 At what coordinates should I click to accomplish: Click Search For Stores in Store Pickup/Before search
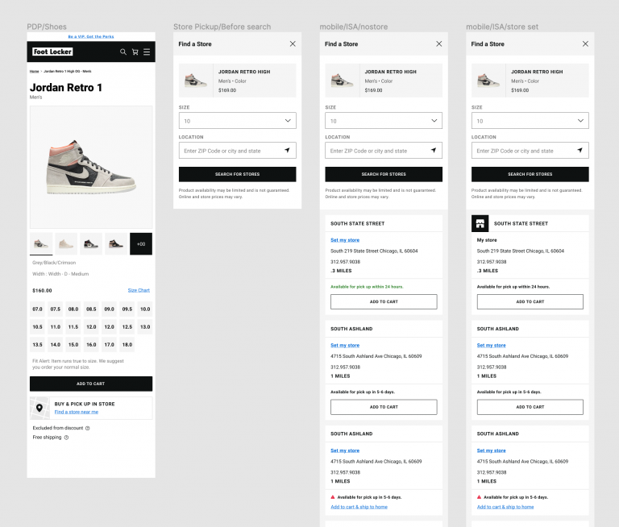pos(237,174)
